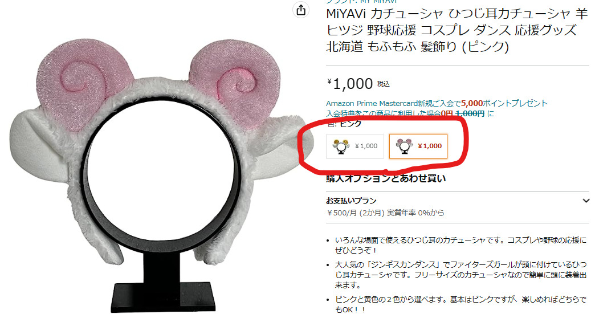Click the ジンギスカンダンス description bullet

point(460,275)
